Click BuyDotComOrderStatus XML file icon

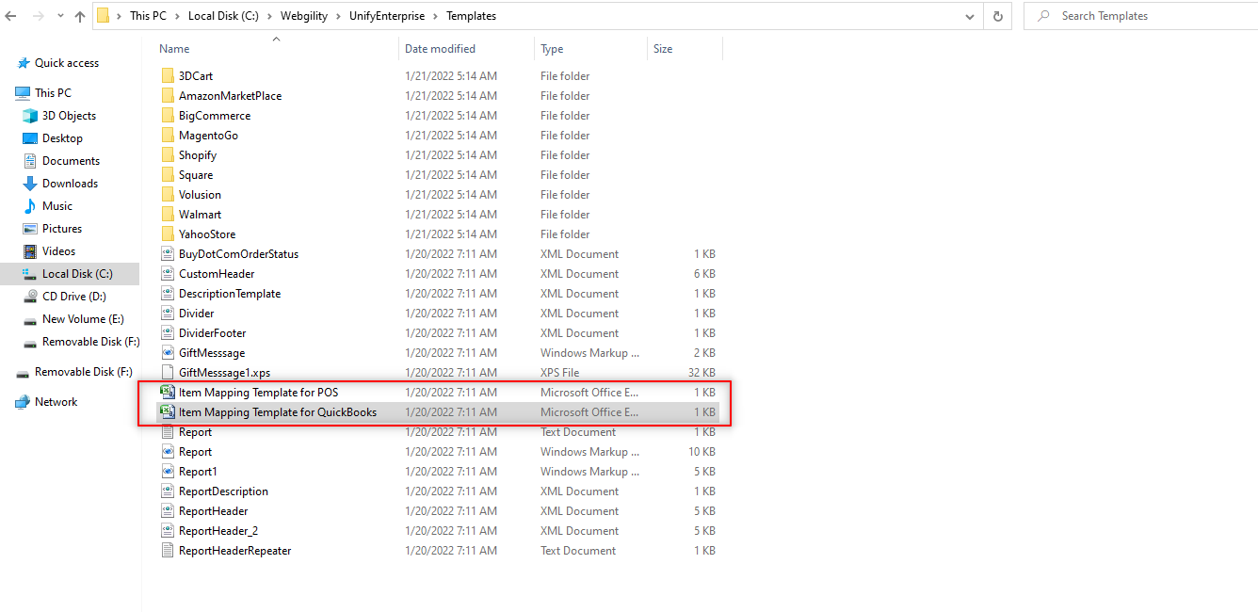click(167, 254)
